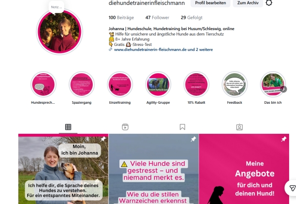This screenshot has width=296, height=204.
Task: Open Zum Archiv button
Action: (248, 3)
